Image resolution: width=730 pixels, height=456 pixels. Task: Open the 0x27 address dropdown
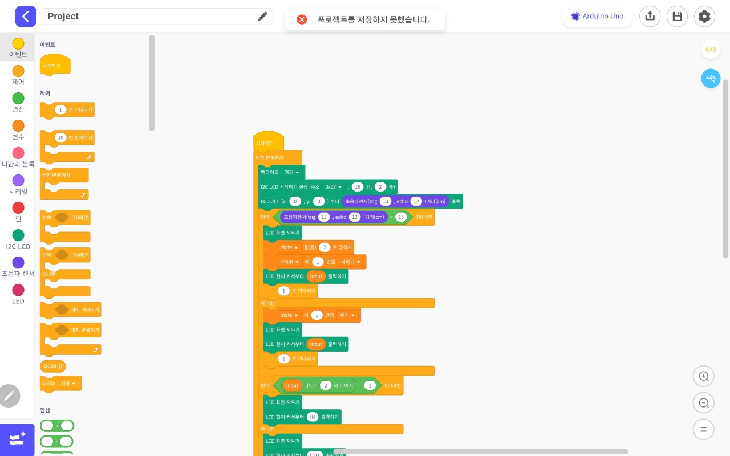[x=334, y=186]
